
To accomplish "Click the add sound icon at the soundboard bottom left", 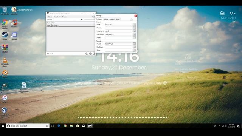I will (x=48, y=54).
